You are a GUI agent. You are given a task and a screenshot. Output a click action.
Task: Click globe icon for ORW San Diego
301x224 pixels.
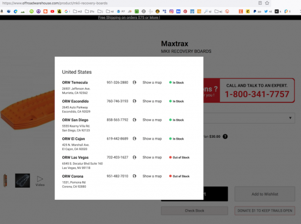pyautogui.click(x=134, y=120)
